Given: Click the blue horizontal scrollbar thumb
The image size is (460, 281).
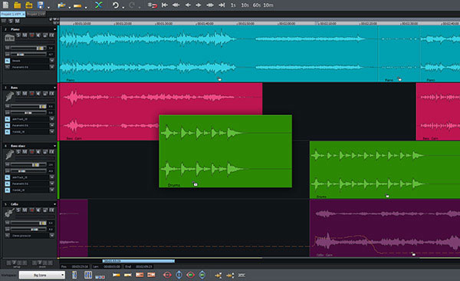Looking at the screenshot, I should pos(139,261).
